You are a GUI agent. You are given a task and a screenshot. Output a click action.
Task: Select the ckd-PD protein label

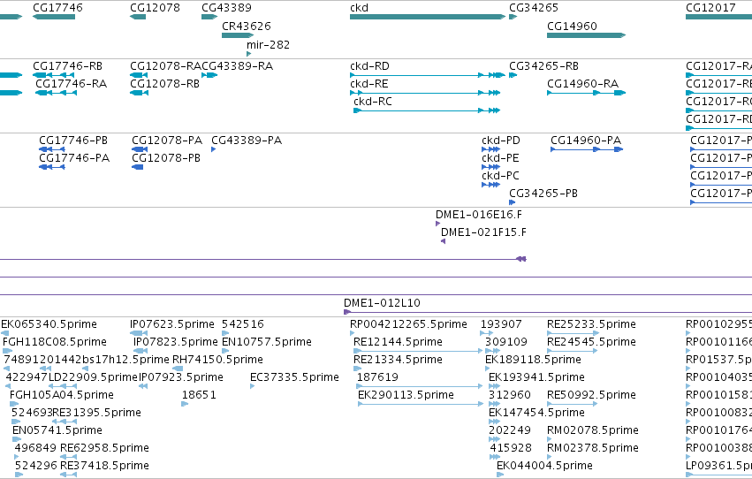tap(501, 141)
